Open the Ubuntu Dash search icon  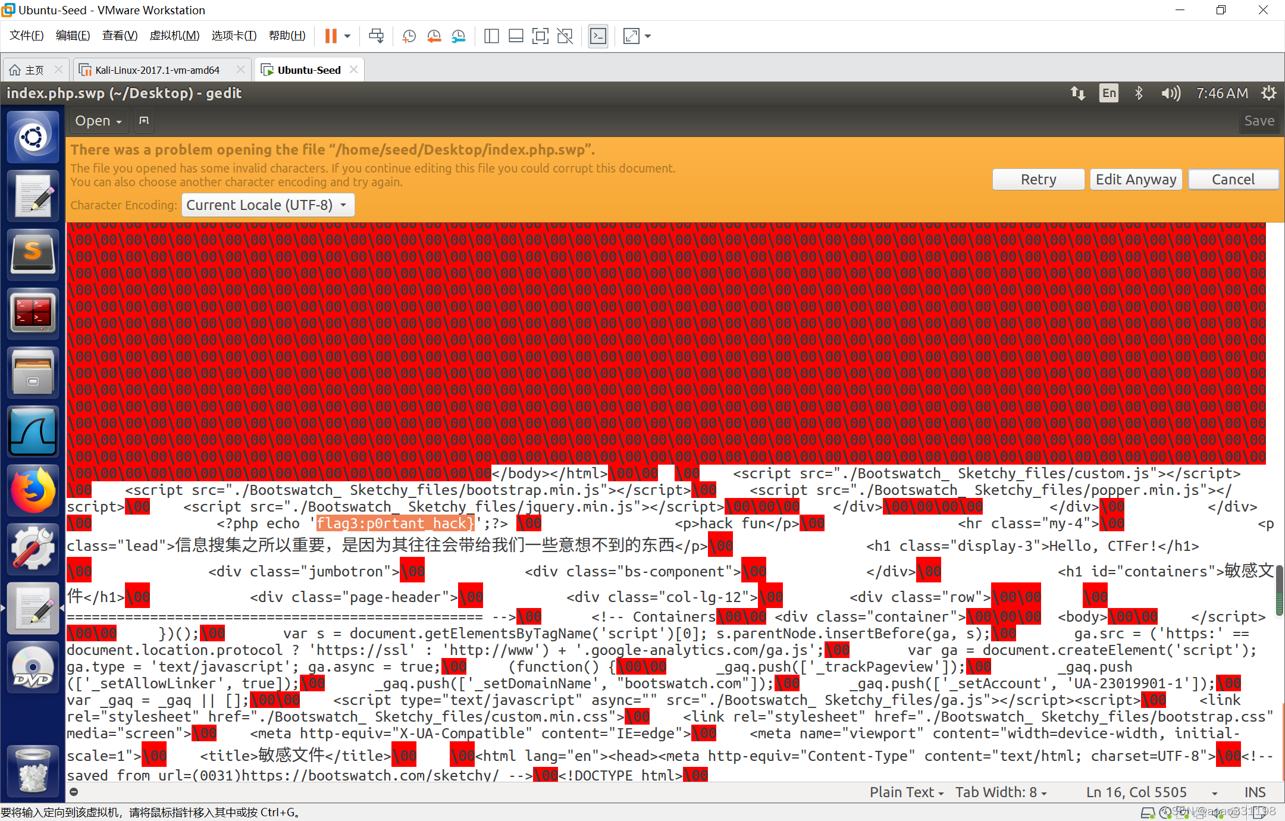coord(33,138)
